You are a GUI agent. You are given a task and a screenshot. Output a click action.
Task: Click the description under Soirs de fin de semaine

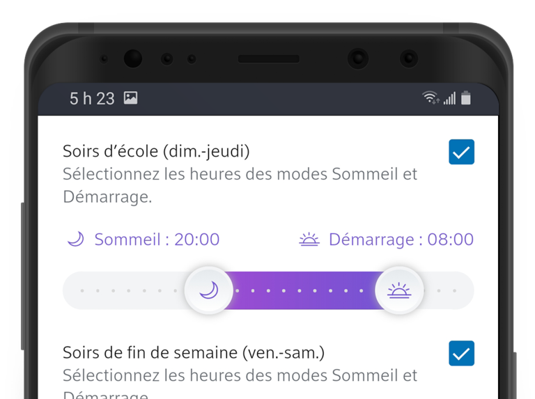click(240, 376)
